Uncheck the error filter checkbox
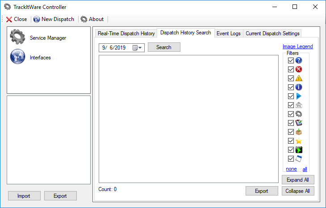326x208 pixels. [291, 69]
